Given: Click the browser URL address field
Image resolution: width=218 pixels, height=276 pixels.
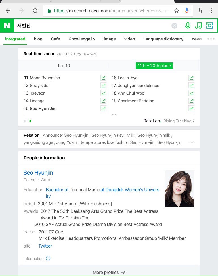Looking at the screenshot, I should point(112,11).
